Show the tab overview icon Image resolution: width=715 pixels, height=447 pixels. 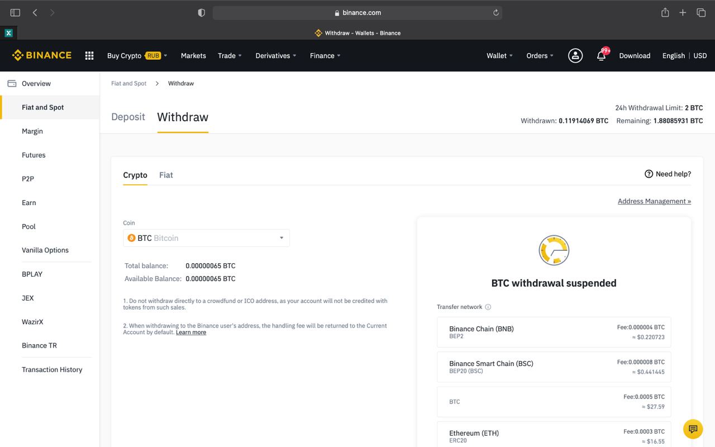click(x=701, y=12)
